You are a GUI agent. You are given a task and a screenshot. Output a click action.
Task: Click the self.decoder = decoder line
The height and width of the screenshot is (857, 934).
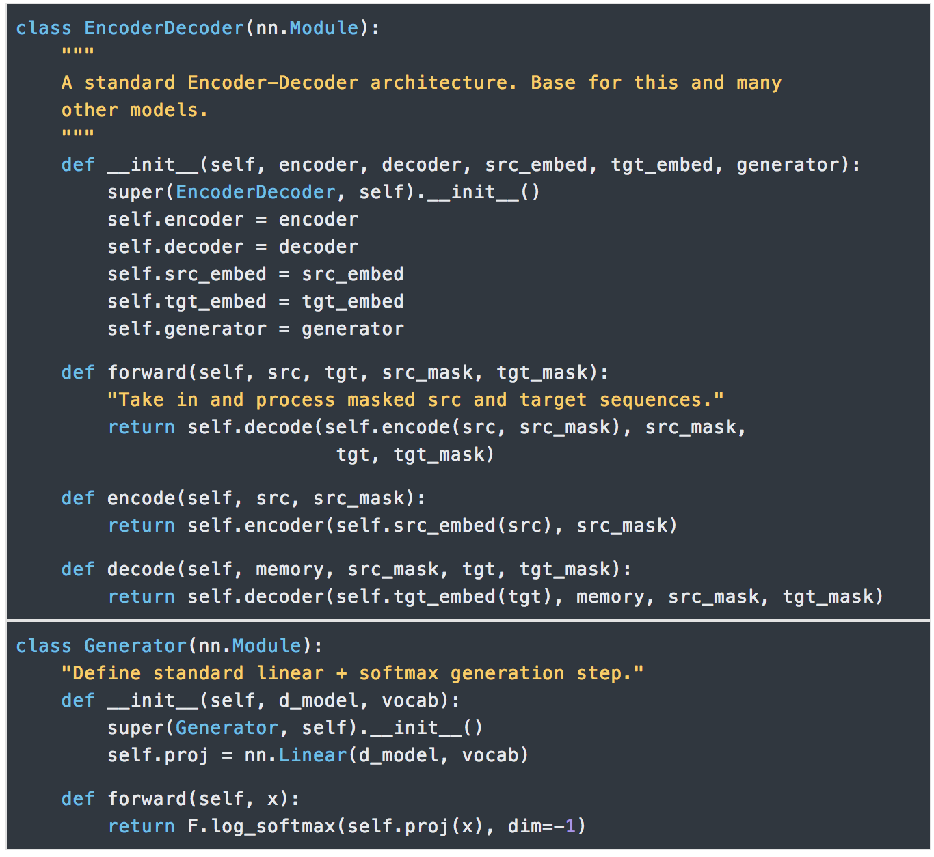tap(232, 247)
